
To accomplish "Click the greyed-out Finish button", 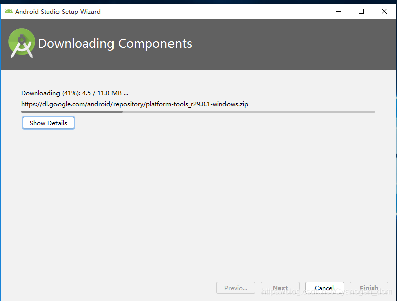I will point(369,288).
